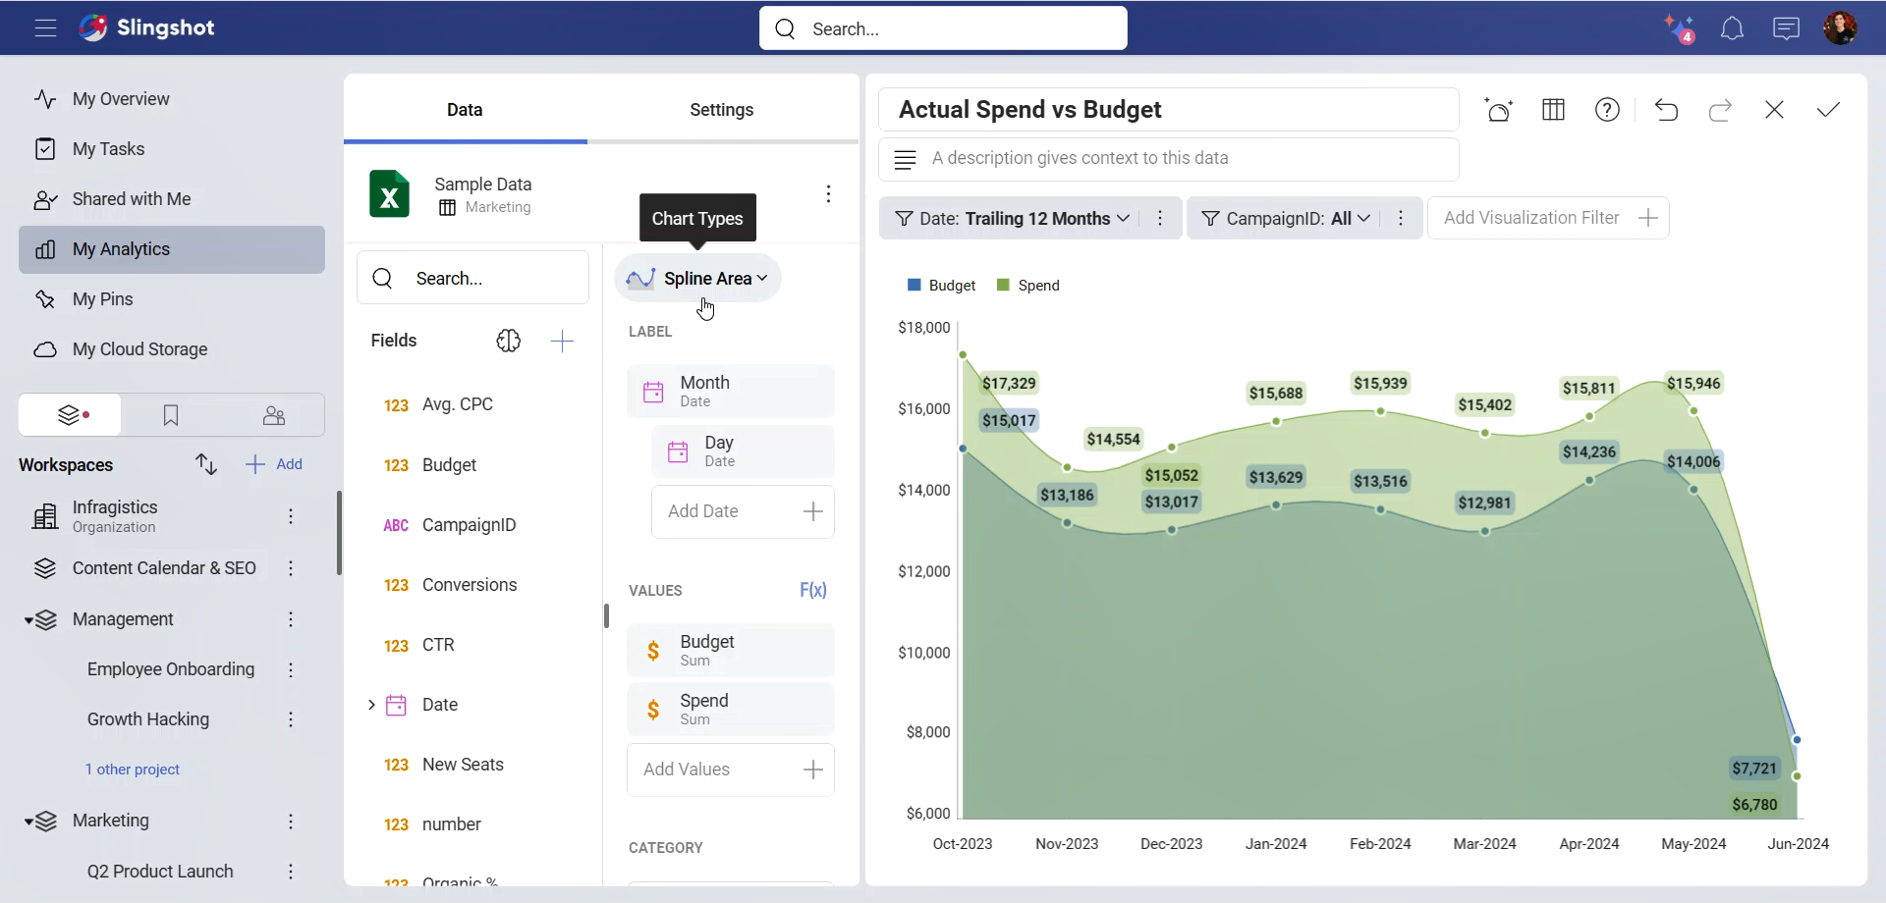Confirm the visualization with the checkmark
1886x903 pixels.
(x=1828, y=110)
